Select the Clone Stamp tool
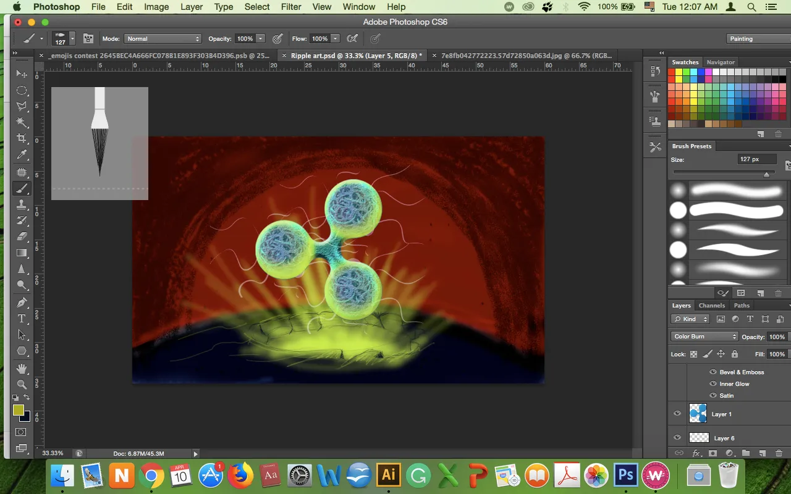 22,204
